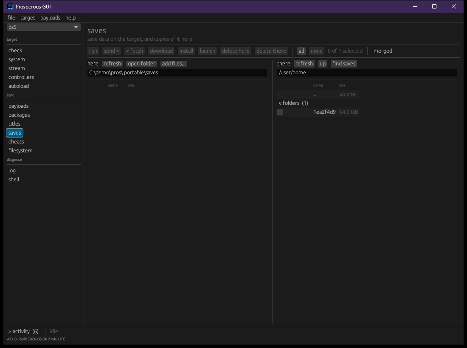The height and width of the screenshot is (348, 467).
Task: Click the delete there button
Action: click(x=271, y=51)
